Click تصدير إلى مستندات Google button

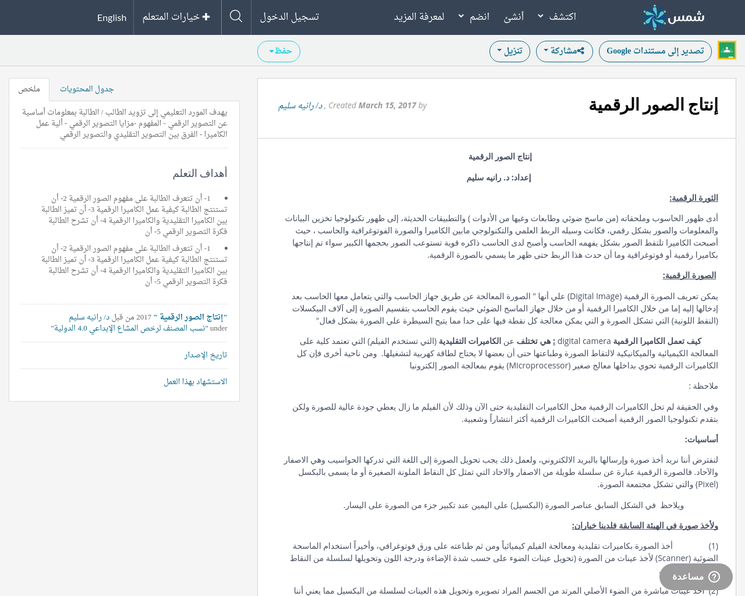655,51
